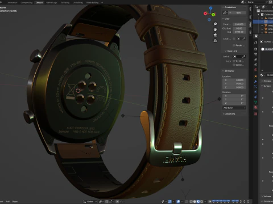Open the Object Data green triangle tab
The width and height of the screenshot is (273, 204).
click(256, 102)
